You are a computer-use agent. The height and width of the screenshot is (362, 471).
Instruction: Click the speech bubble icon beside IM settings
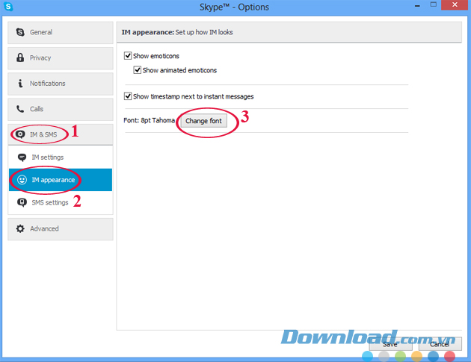click(22, 157)
